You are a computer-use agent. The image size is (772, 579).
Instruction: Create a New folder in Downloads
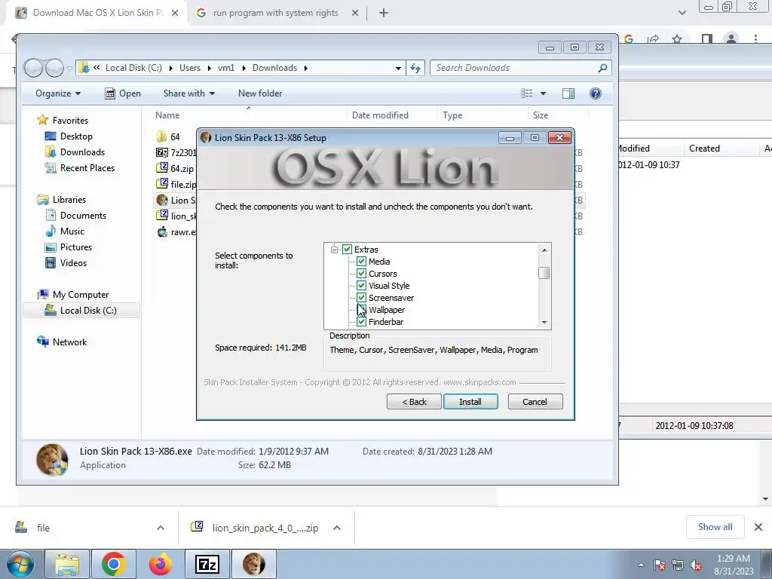(x=260, y=93)
